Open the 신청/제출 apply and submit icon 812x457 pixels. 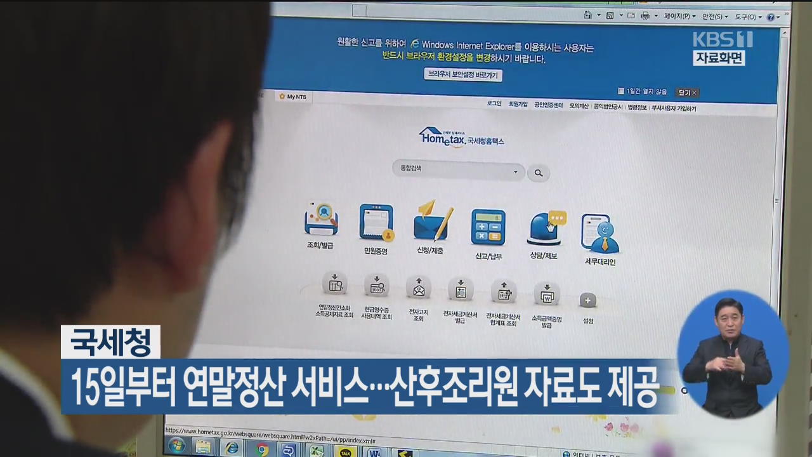coord(433,221)
